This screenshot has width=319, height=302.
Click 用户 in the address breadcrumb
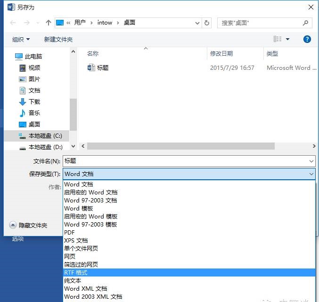click(80, 23)
